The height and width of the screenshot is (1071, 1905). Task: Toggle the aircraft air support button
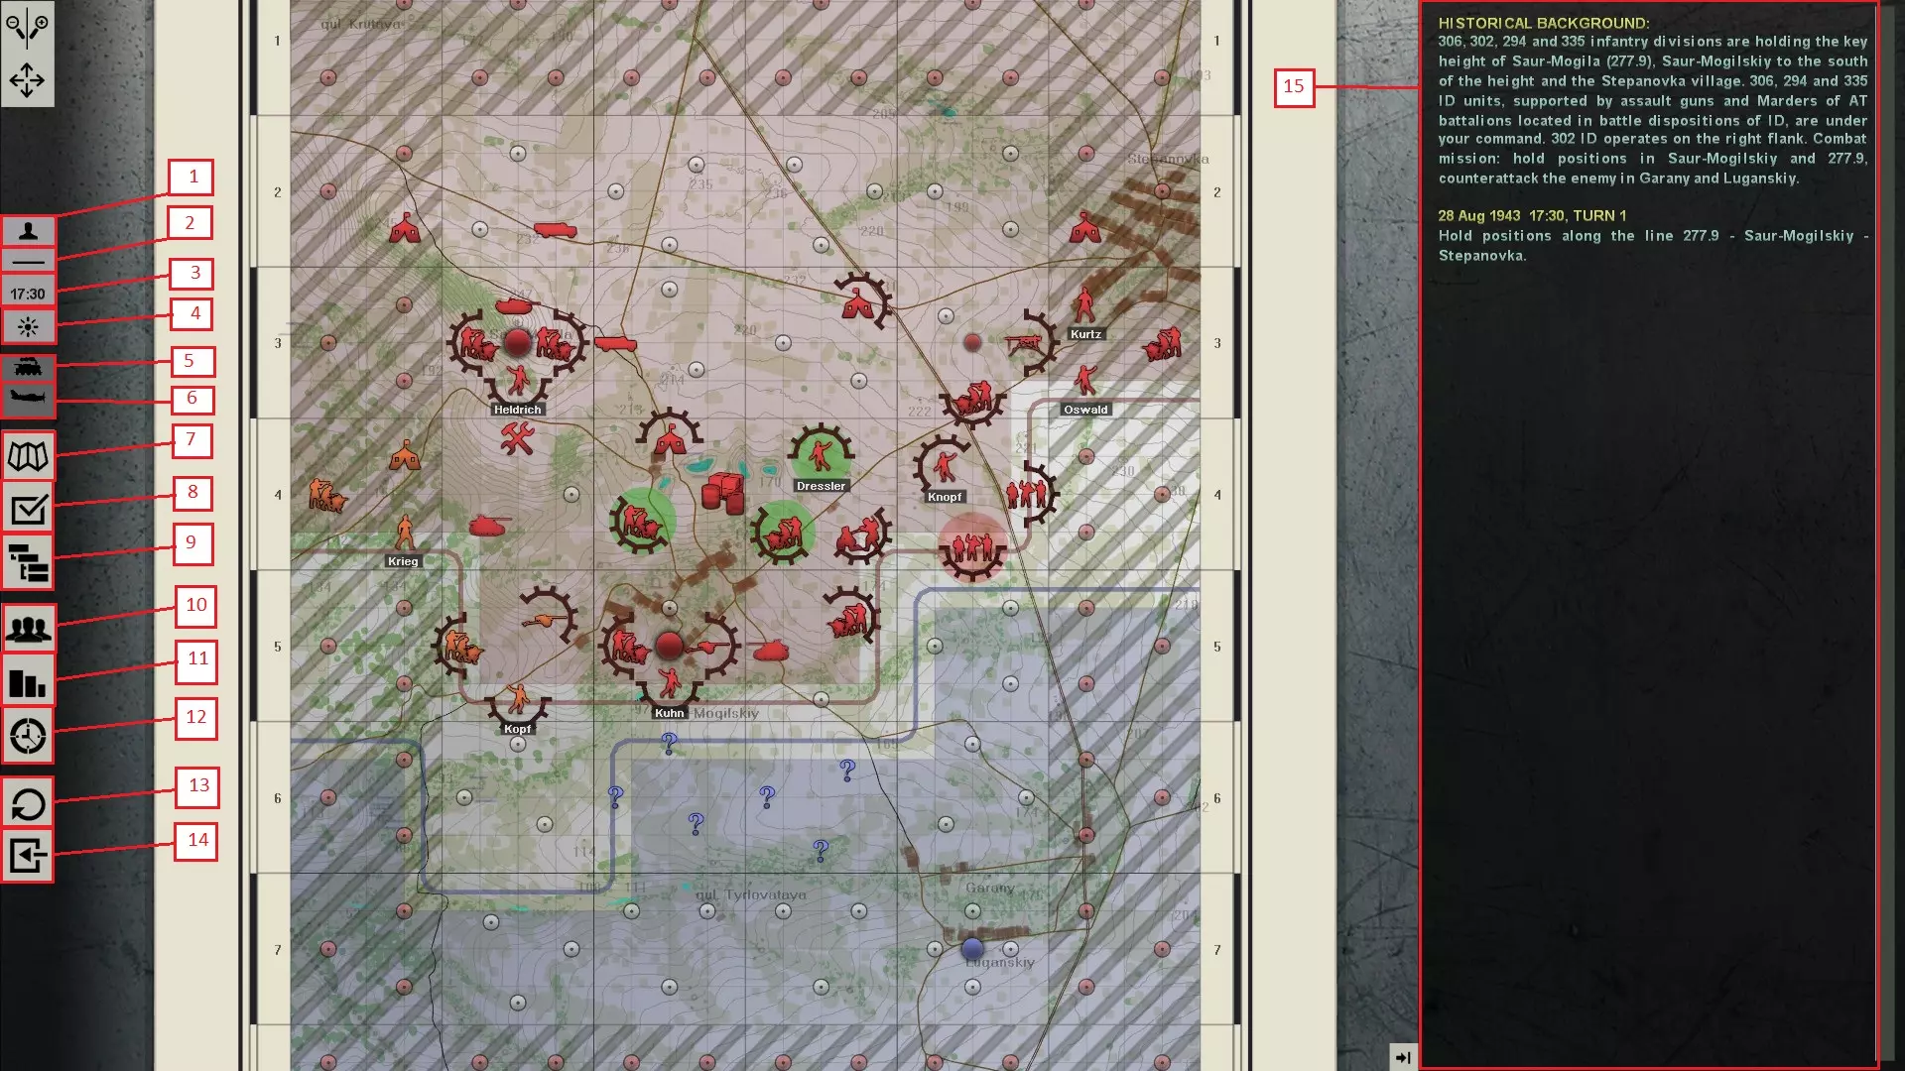tap(28, 399)
